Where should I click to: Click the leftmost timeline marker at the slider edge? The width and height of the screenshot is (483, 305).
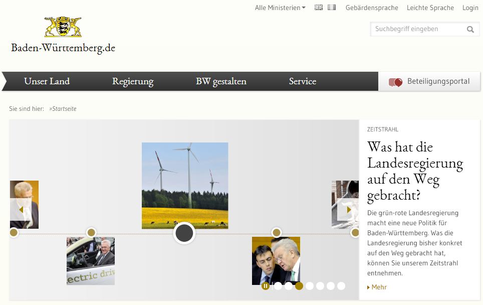(14, 233)
